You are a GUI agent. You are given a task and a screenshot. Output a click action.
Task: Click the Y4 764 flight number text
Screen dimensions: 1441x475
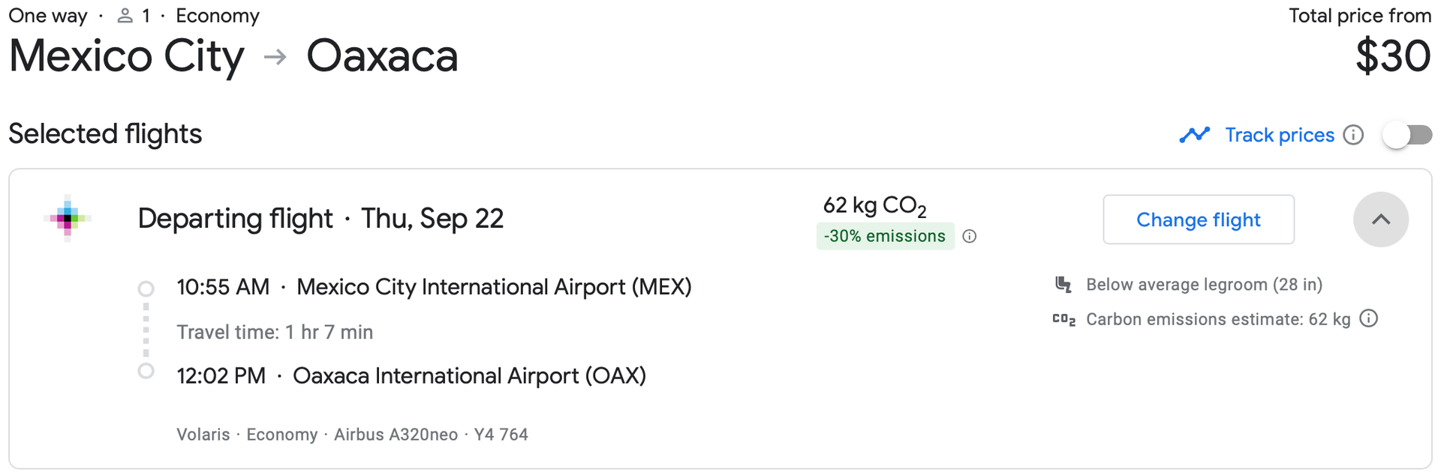501,435
